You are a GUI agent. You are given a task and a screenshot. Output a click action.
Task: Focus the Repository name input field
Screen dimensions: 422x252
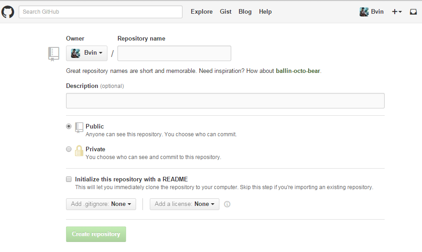click(x=174, y=53)
